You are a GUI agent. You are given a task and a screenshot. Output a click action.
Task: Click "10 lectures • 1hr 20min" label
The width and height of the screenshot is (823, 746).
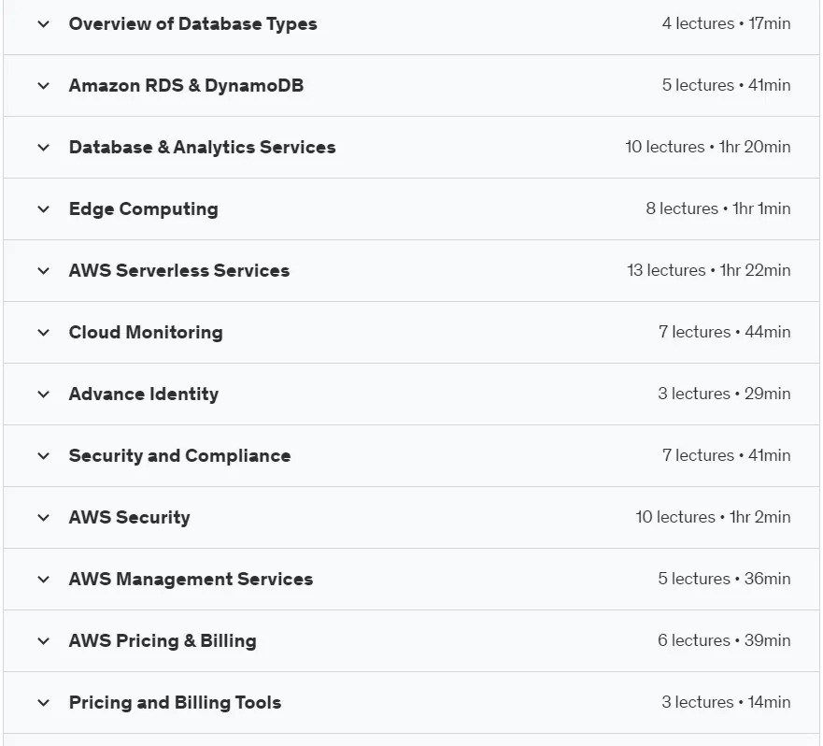707,147
